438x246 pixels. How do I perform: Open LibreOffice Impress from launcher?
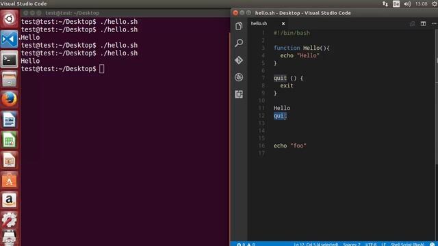[x=9, y=161]
